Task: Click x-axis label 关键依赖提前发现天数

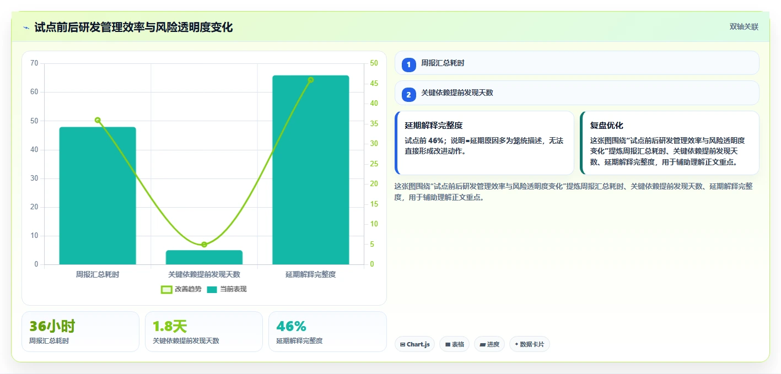Action: tap(204, 274)
